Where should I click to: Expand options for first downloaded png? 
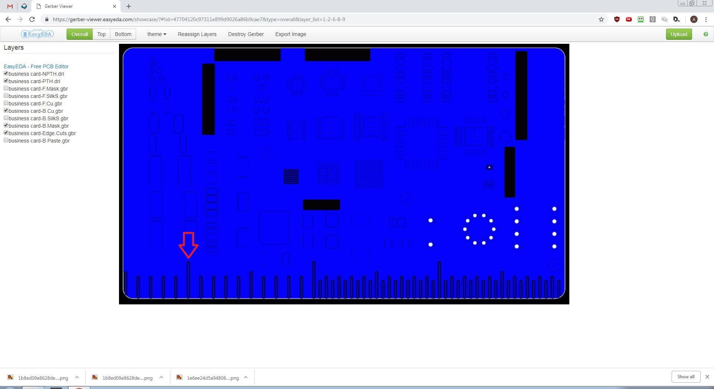(x=77, y=377)
